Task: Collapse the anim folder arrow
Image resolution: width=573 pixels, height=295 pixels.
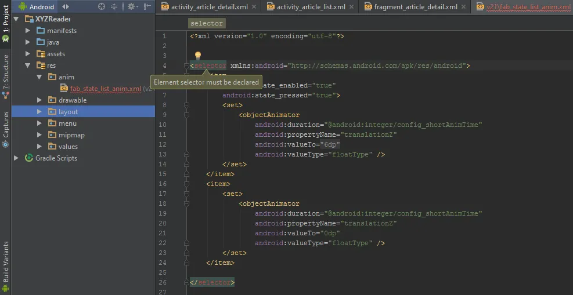Action: pyautogui.click(x=39, y=77)
